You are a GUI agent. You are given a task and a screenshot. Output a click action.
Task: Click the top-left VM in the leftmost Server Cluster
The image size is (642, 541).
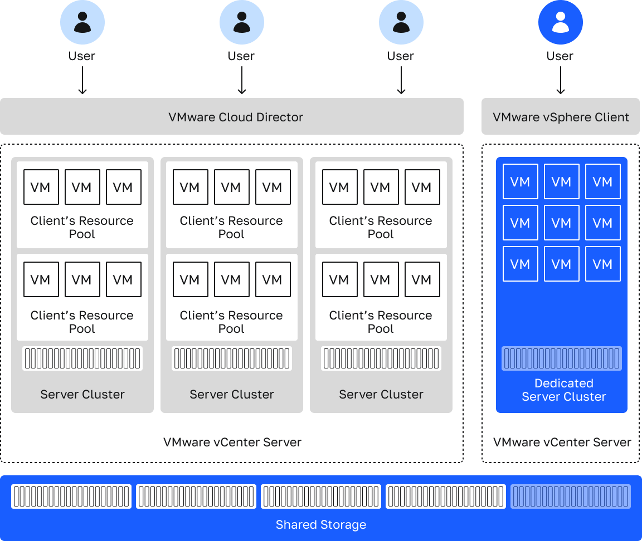(41, 187)
